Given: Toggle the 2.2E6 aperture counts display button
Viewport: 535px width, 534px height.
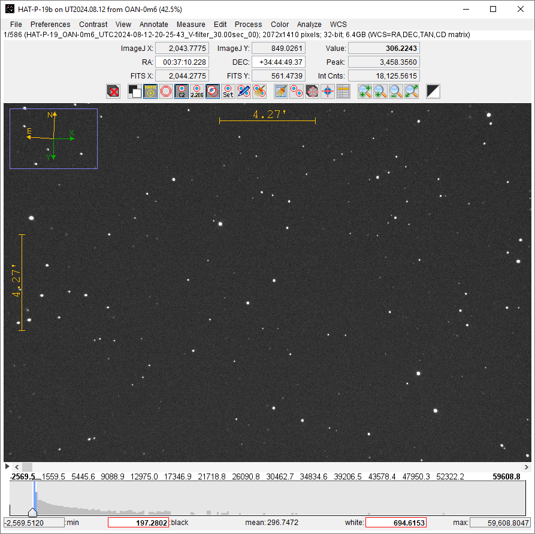Looking at the screenshot, I should tap(197, 91).
